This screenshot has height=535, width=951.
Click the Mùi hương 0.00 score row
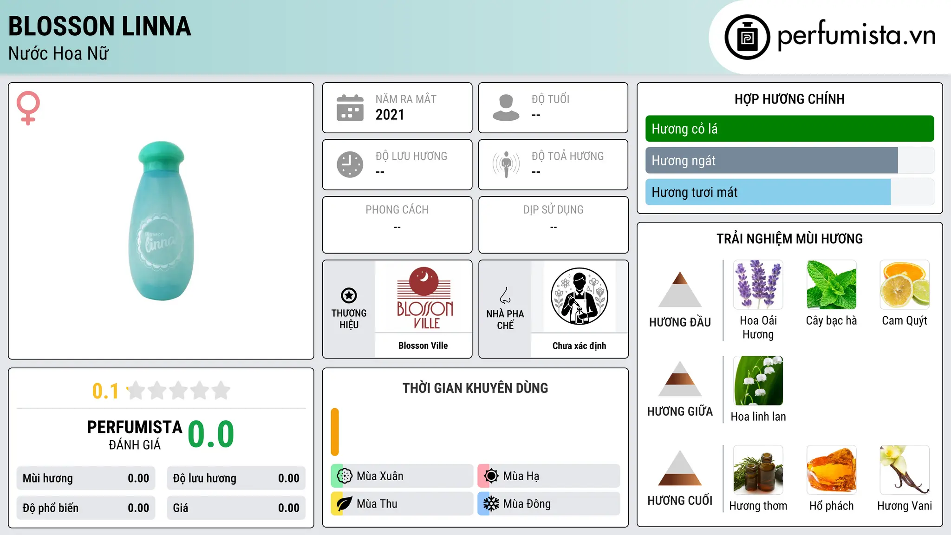point(86,478)
